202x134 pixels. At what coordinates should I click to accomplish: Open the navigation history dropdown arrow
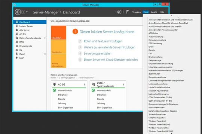[x=27, y=12]
